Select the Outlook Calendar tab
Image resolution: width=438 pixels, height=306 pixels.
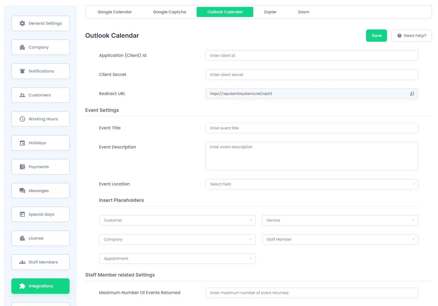[x=225, y=12]
